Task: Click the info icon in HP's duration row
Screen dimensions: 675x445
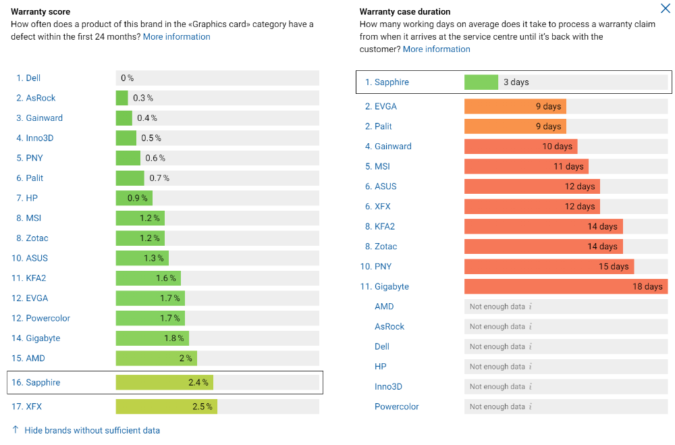Action: [x=531, y=367]
